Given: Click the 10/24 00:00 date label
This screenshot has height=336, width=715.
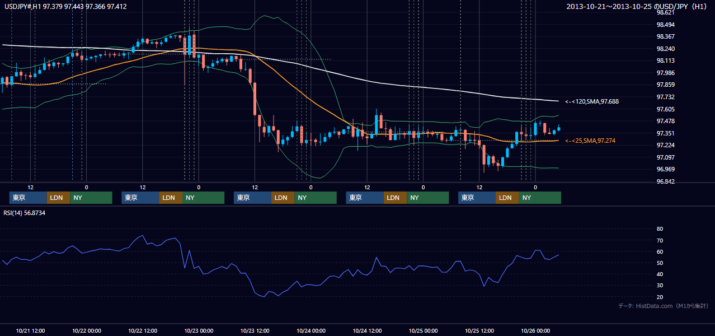Looking at the screenshot, I should 311,330.
